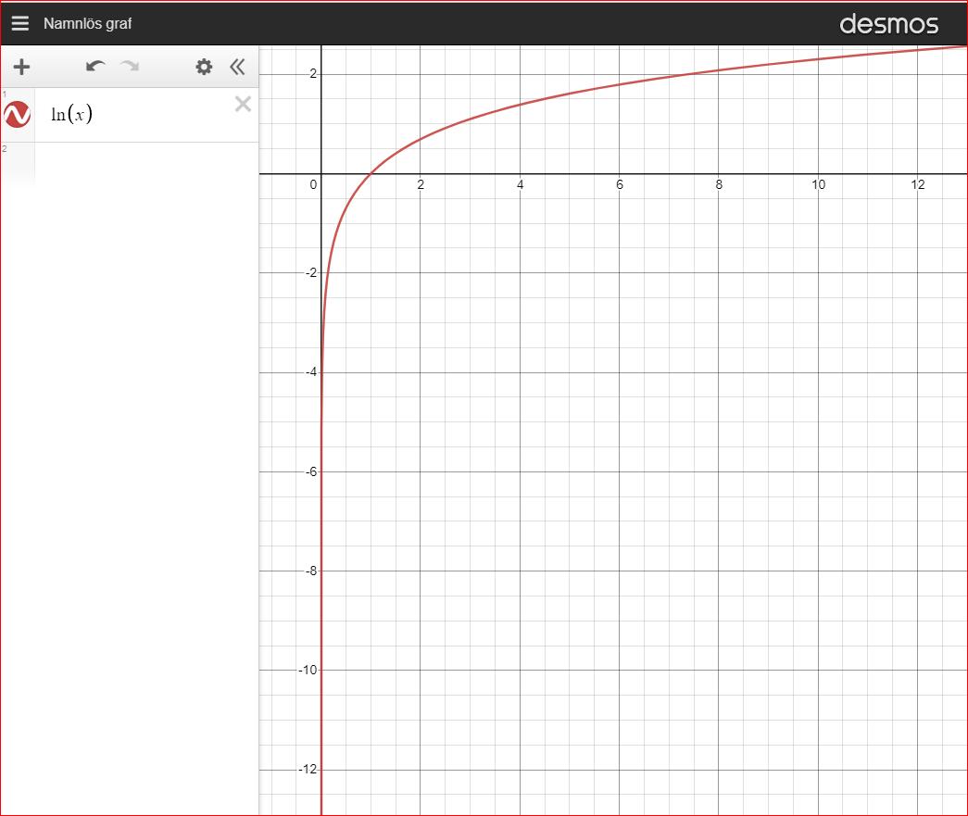Click the origin of the graph
This screenshot has height=816, width=968.
coord(321,173)
